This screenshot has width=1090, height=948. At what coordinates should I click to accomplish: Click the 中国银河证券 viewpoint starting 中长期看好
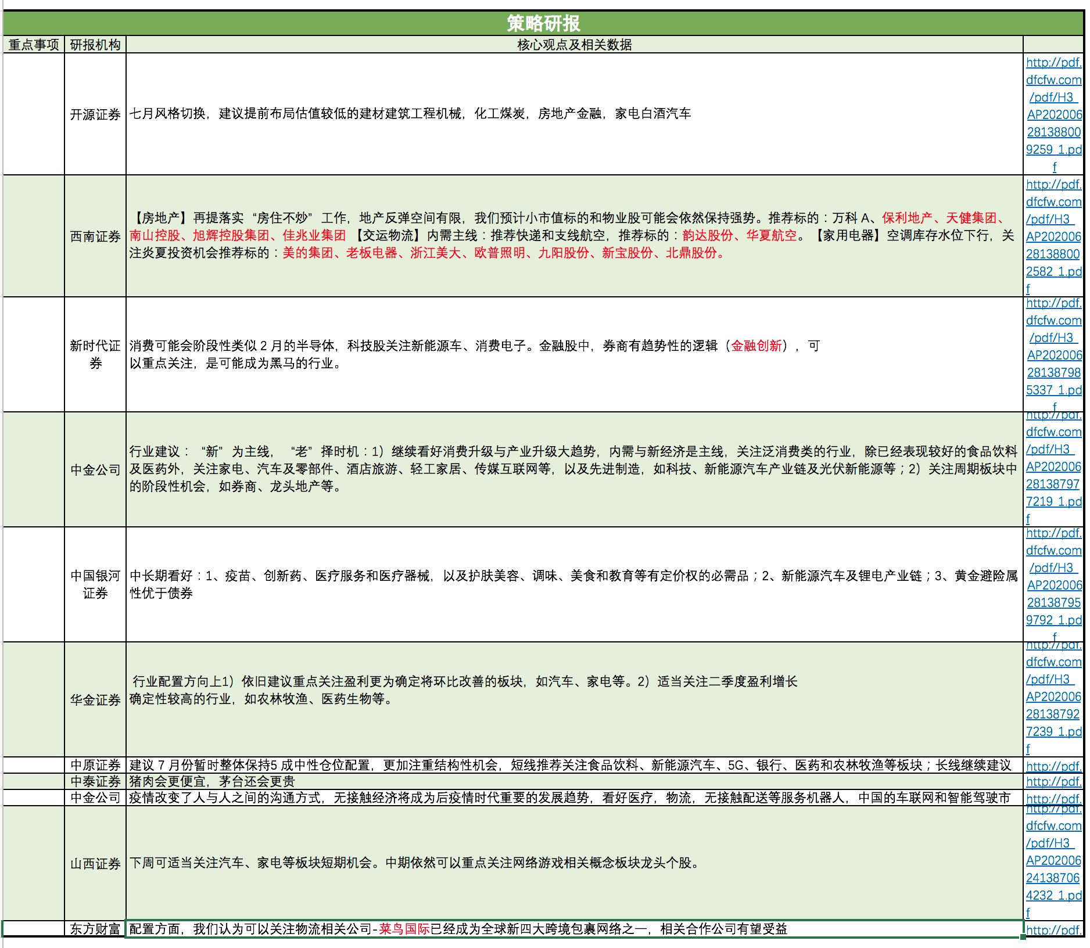click(x=573, y=584)
